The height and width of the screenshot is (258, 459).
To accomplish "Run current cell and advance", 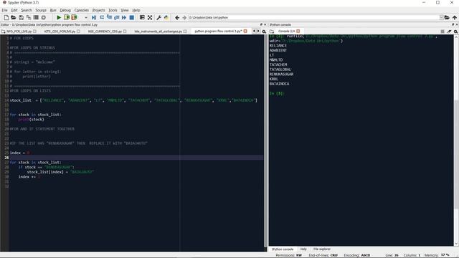I will pyautogui.click(x=74, y=17).
